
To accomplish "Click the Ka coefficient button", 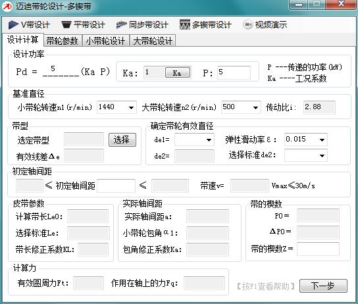I will point(178,73).
